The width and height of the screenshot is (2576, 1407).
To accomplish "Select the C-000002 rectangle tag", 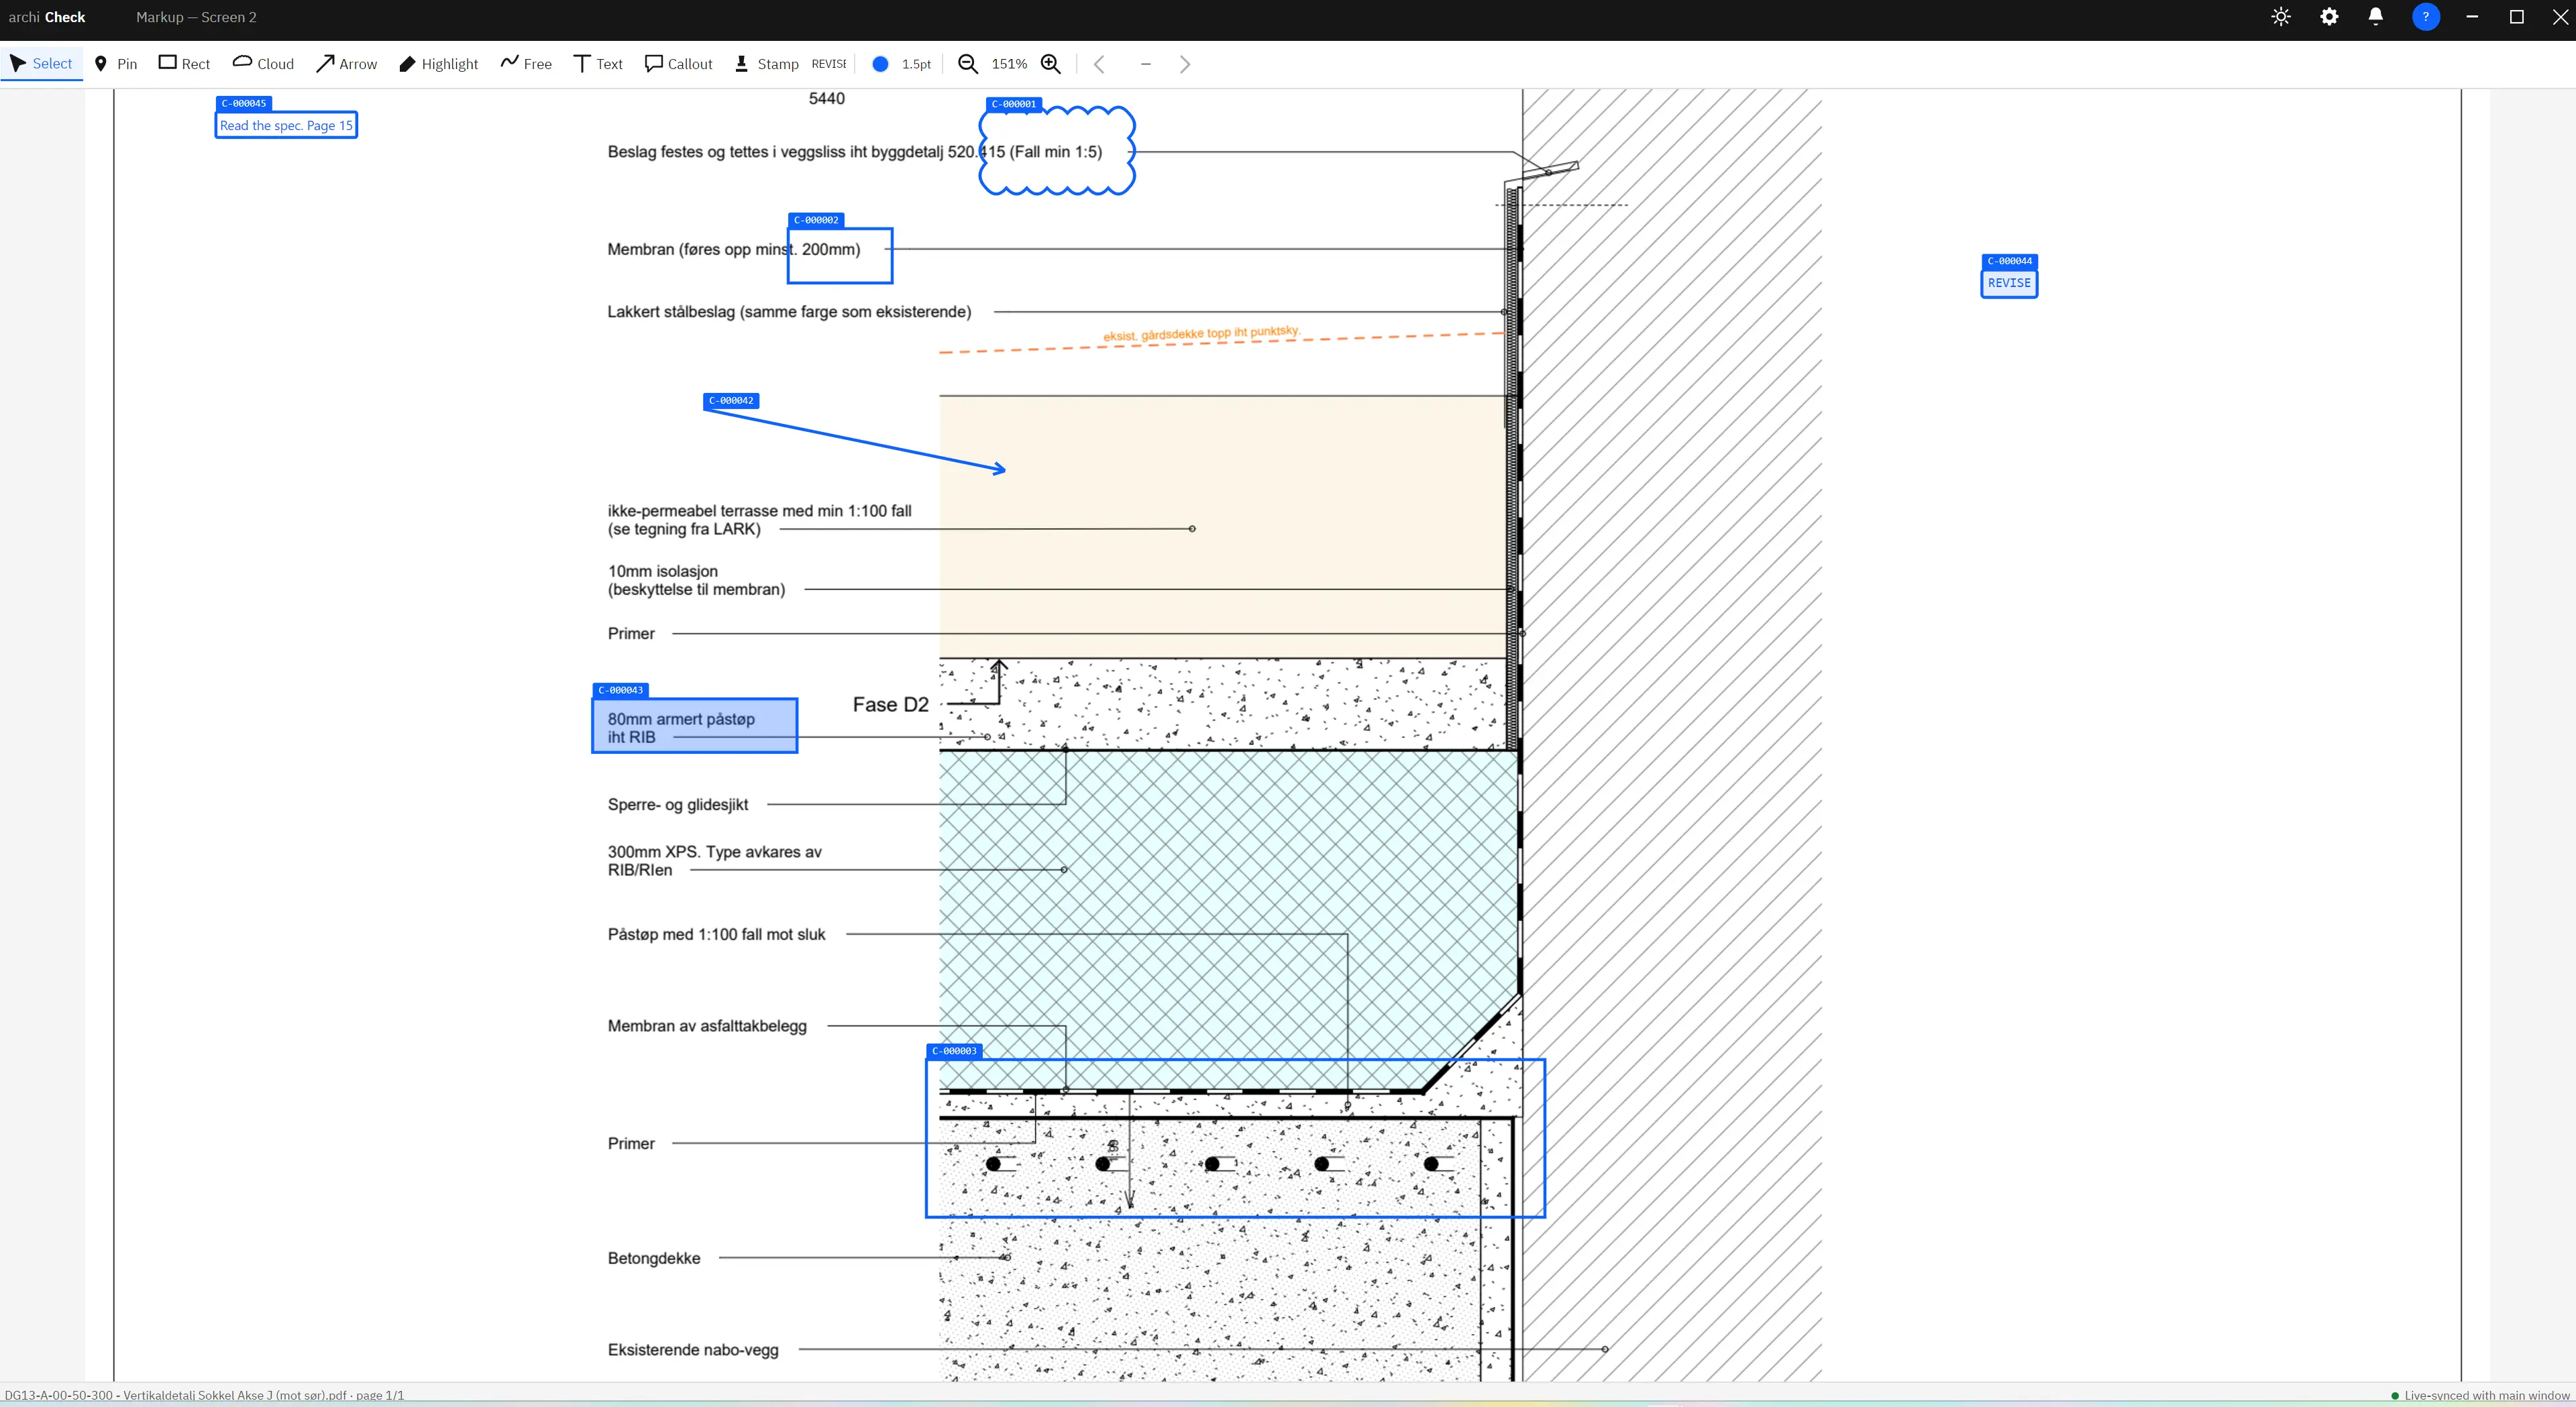I will 816,220.
